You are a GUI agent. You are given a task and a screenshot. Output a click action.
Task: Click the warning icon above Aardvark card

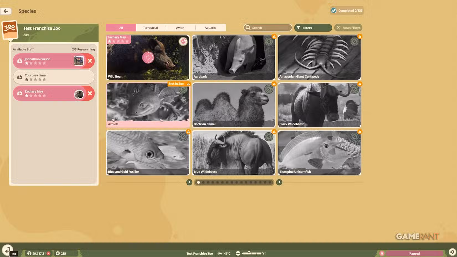(274, 36)
